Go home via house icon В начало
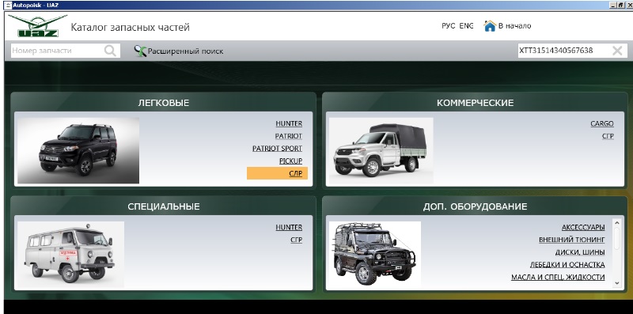 coord(507,26)
